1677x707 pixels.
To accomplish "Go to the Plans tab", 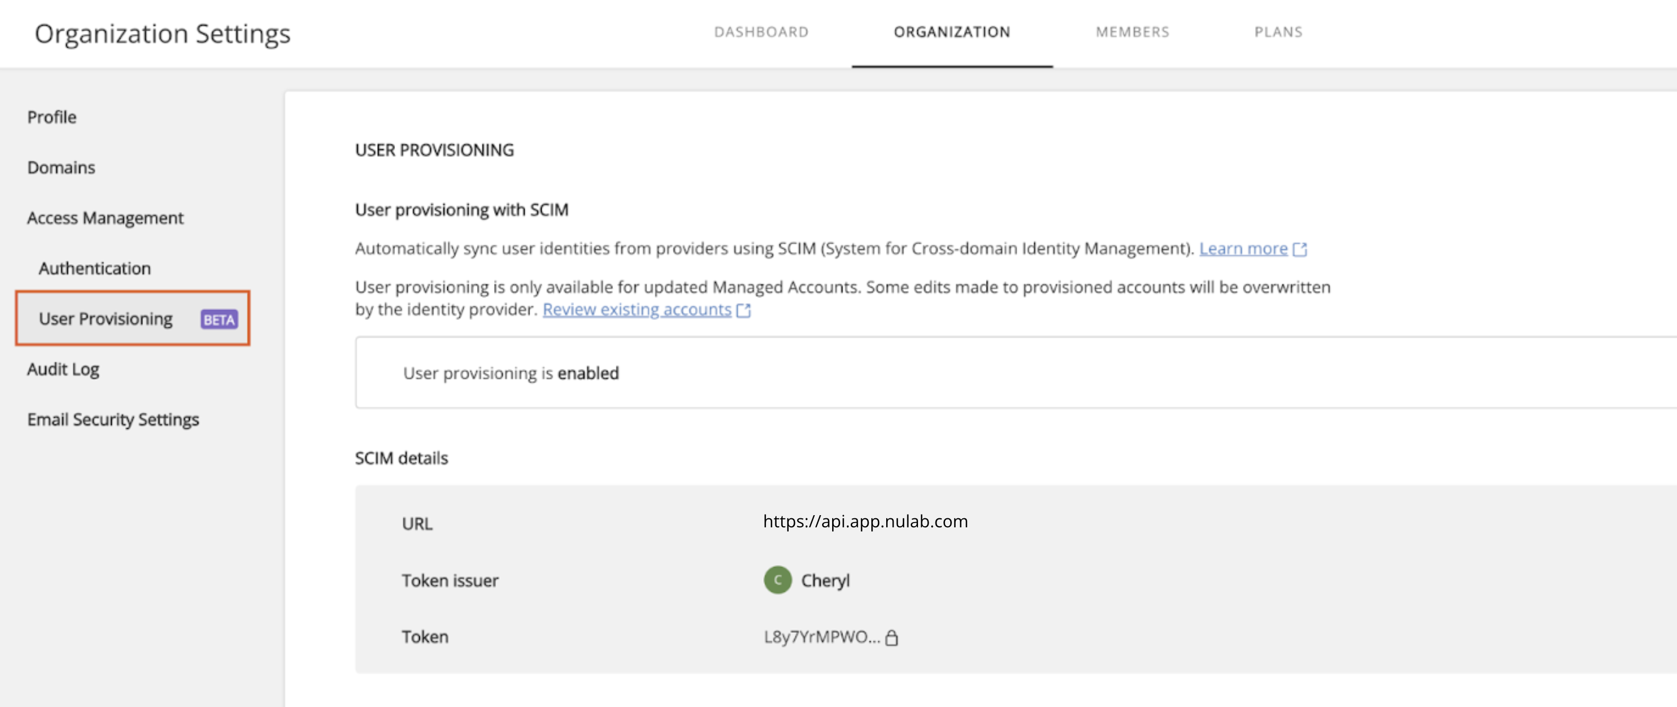I will point(1278,32).
